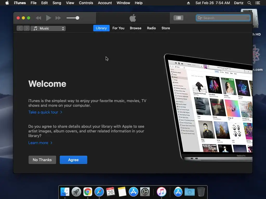Open Notes from the Dock
The image size is (266, 199).
point(122,192)
